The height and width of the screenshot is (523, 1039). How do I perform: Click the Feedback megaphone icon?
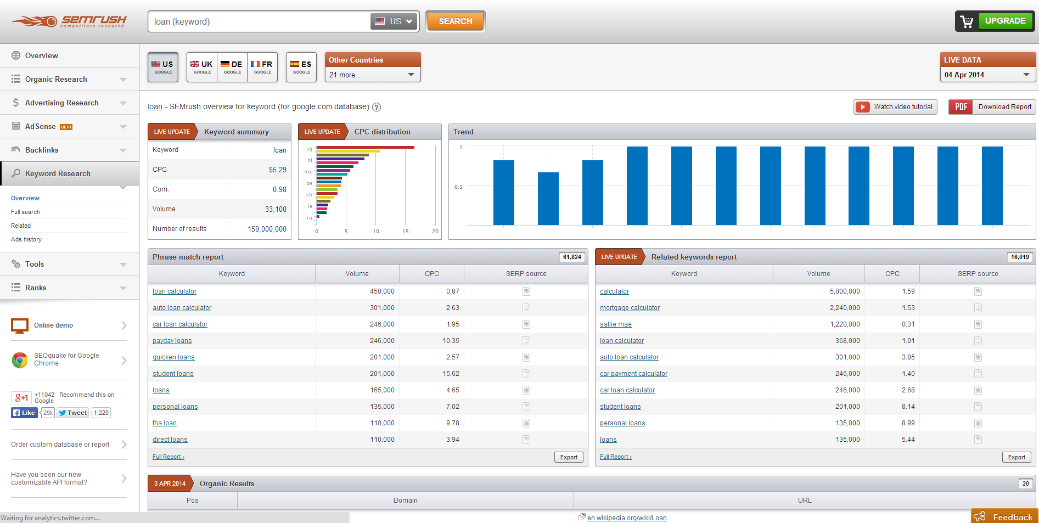(x=980, y=516)
